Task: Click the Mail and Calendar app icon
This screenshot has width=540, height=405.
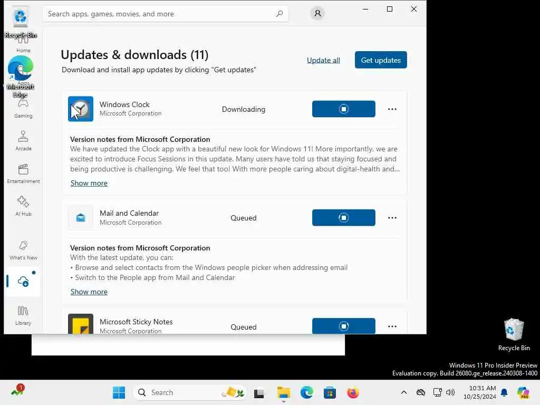Action: click(x=81, y=218)
